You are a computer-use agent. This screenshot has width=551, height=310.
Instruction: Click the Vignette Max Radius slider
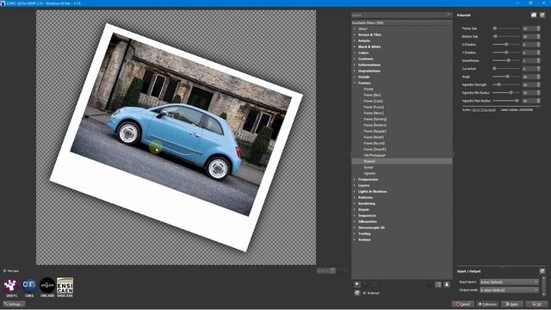click(x=506, y=101)
